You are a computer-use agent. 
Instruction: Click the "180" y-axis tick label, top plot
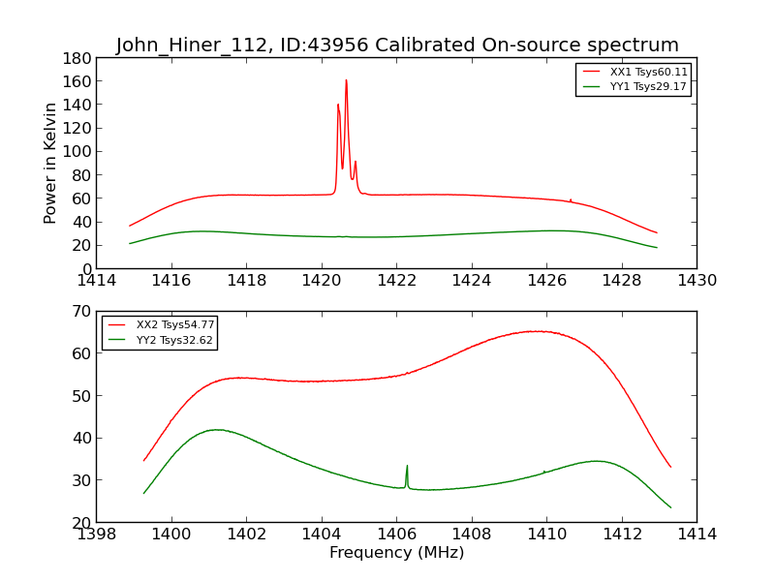[77, 59]
